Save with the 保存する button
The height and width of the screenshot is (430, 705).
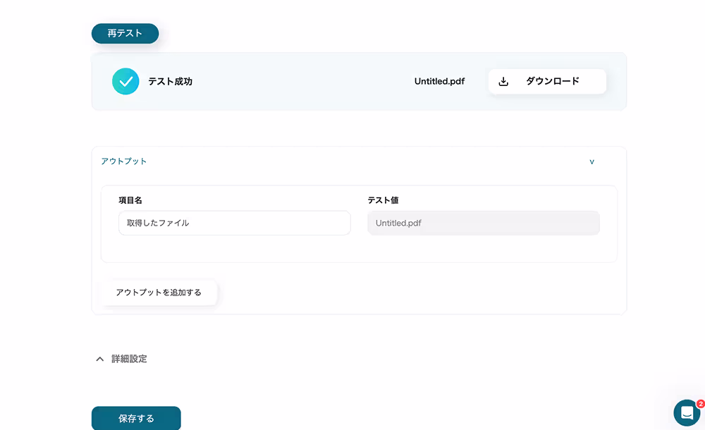coord(136,418)
